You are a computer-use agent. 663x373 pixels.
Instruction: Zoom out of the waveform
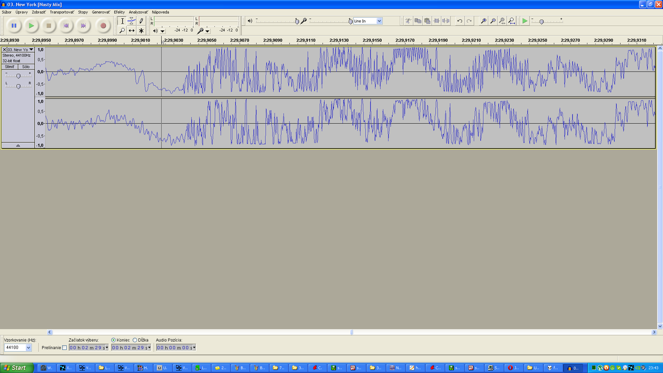493,21
